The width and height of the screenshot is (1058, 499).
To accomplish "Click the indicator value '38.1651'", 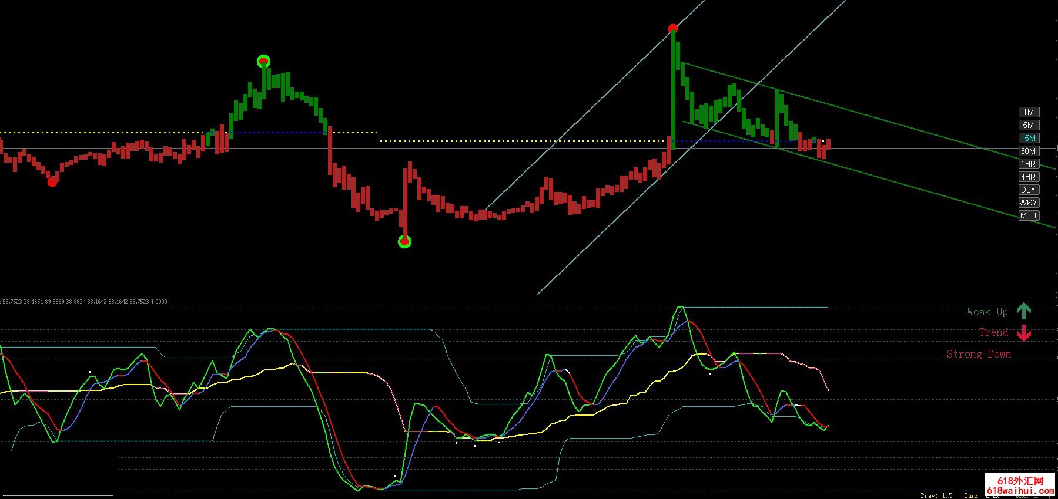I will coord(34,302).
